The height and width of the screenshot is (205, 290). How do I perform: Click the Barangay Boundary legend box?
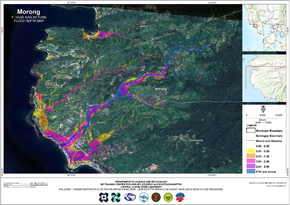click(x=250, y=136)
